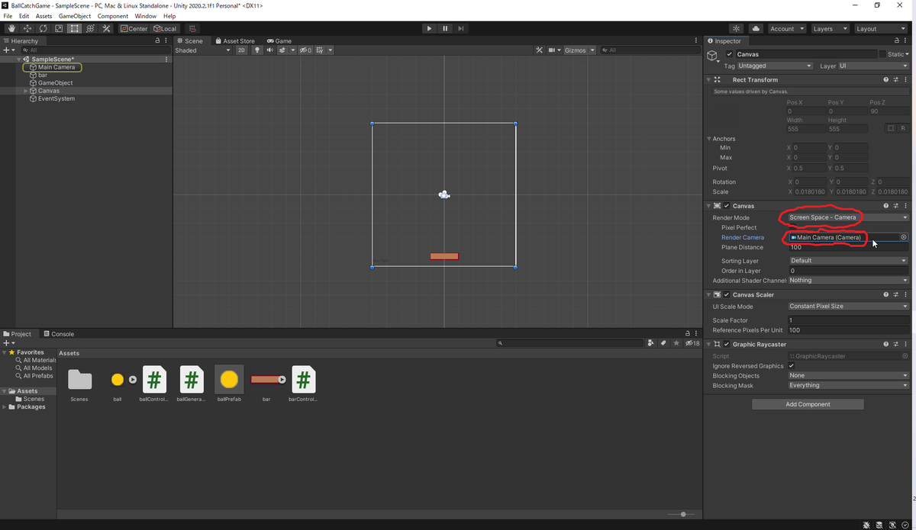Open Blocking Mask dropdown
Screen dimensions: 916x530
tap(848, 385)
